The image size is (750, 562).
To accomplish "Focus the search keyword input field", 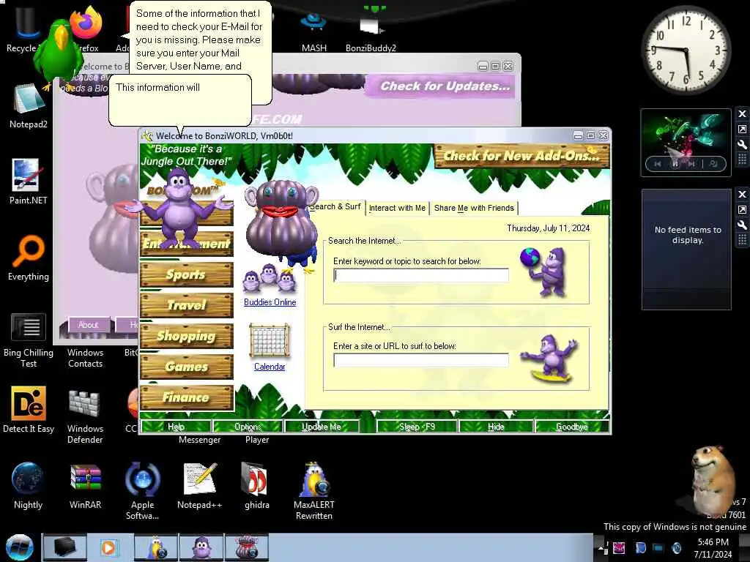I will click(x=421, y=275).
